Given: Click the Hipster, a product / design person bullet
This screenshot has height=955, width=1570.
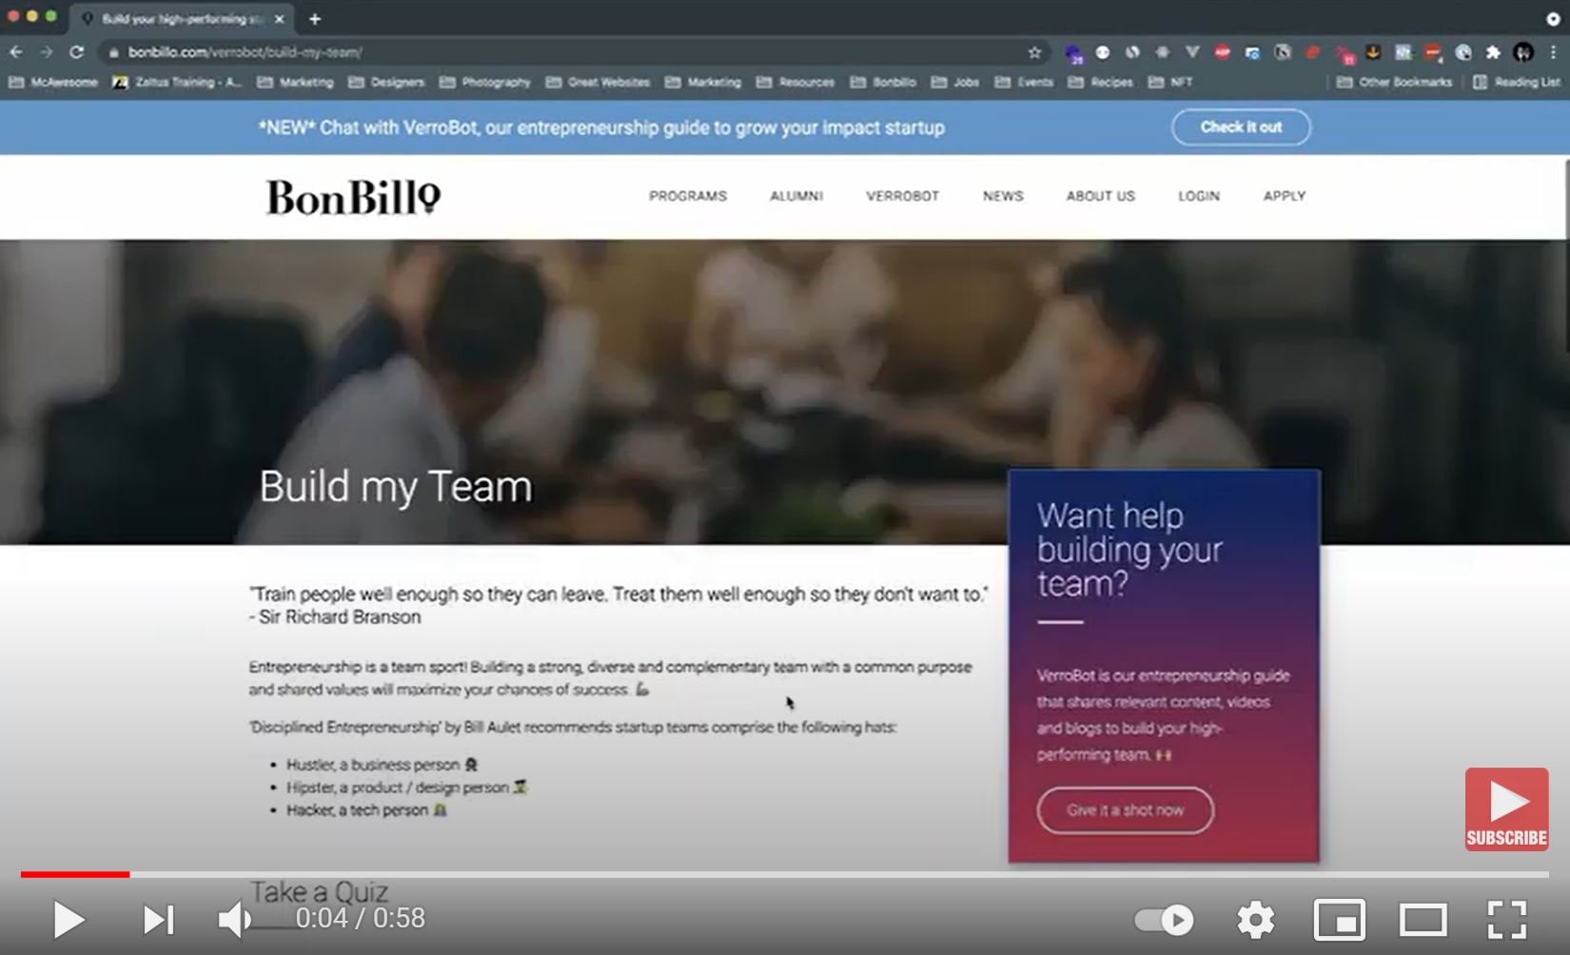Looking at the screenshot, I should click(x=406, y=788).
